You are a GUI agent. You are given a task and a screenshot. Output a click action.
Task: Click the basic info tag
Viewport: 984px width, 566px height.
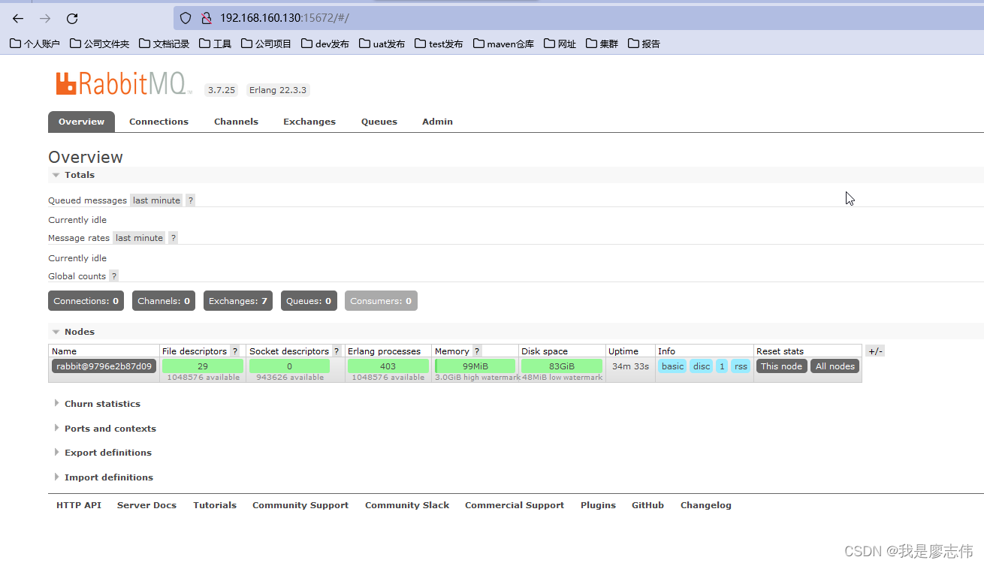[x=672, y=366]
